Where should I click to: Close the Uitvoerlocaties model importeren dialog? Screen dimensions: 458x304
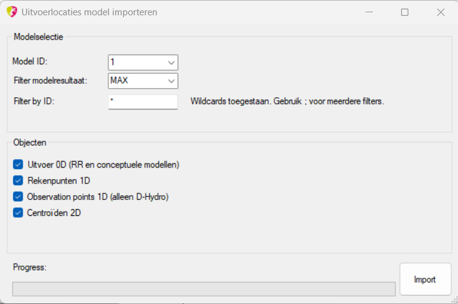(440, 12)
